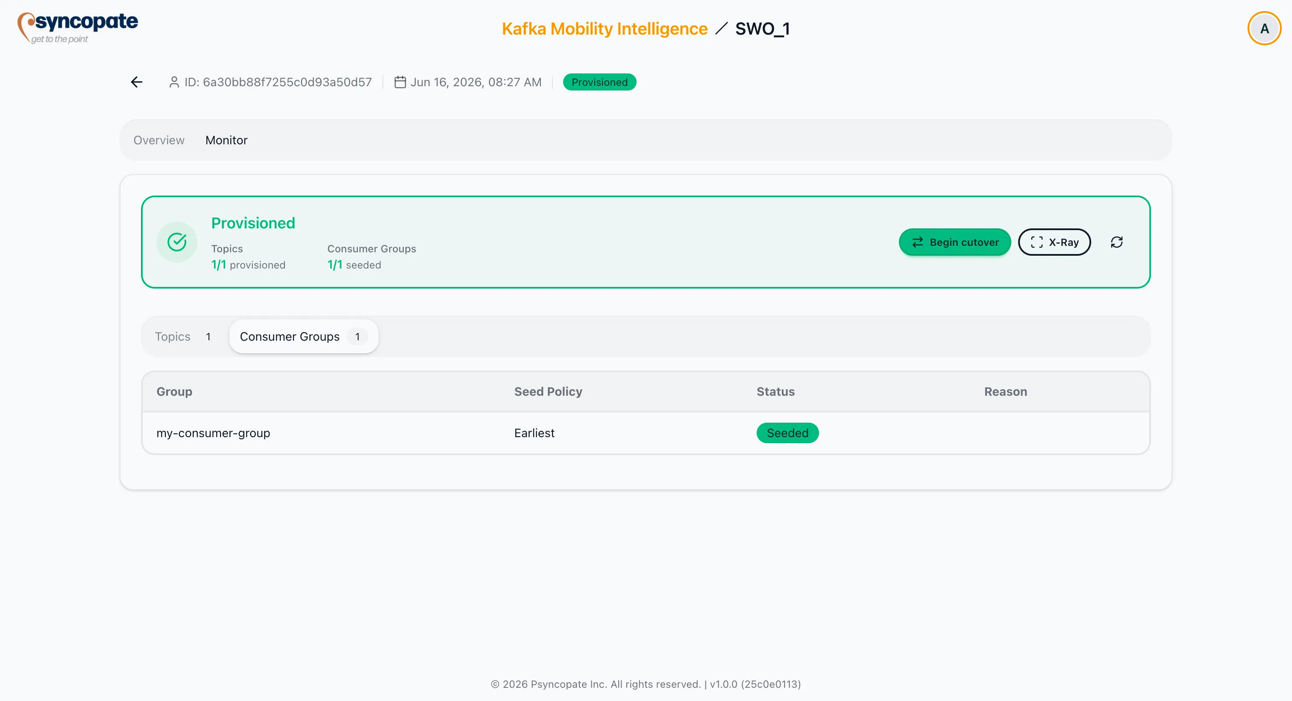The image size is (1292, 701).
Task: Click the refresh icon in Provisioned banner
Action: coord(1116,242)
